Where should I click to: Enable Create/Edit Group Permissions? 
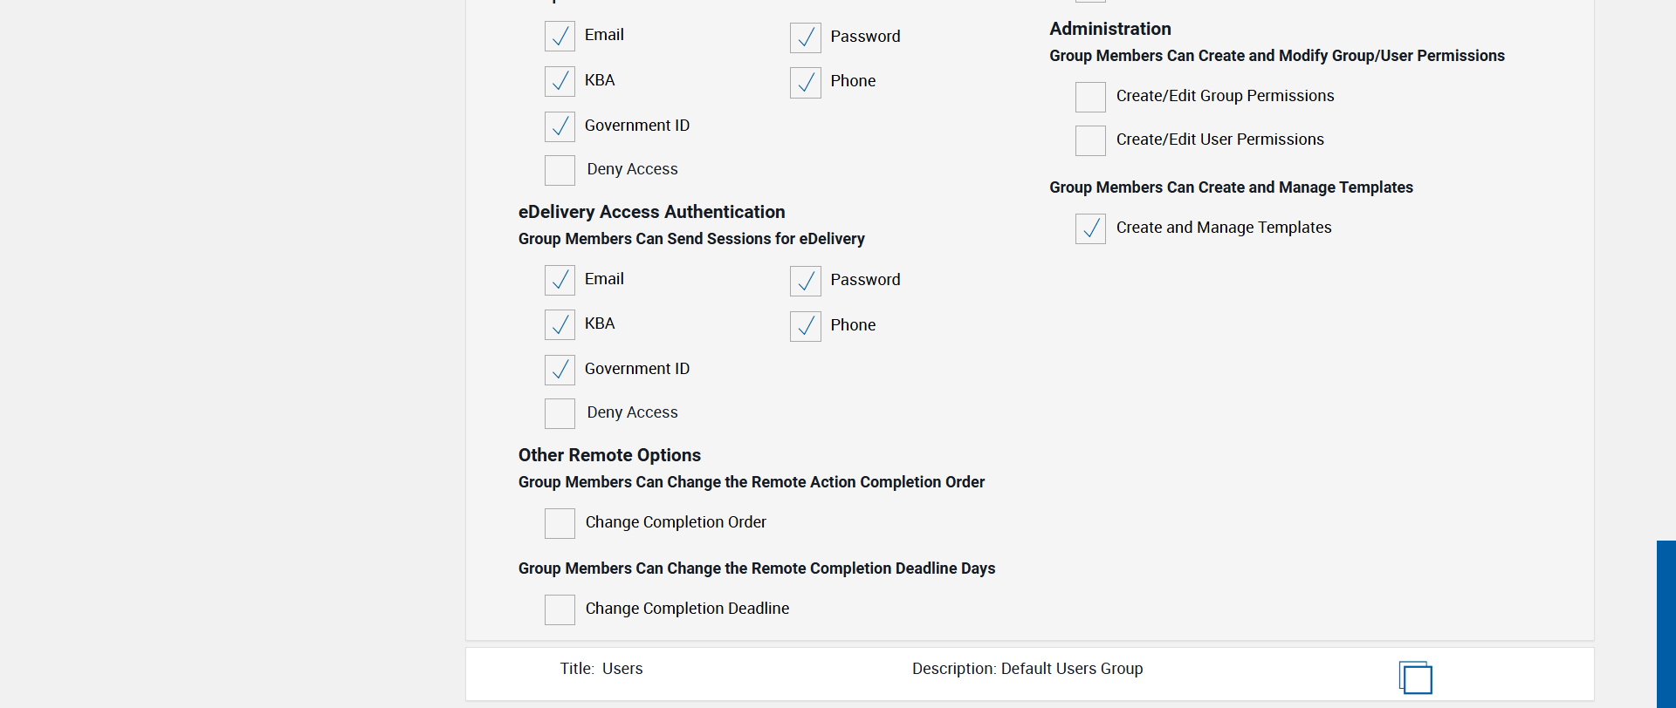tap(1090, 97)
